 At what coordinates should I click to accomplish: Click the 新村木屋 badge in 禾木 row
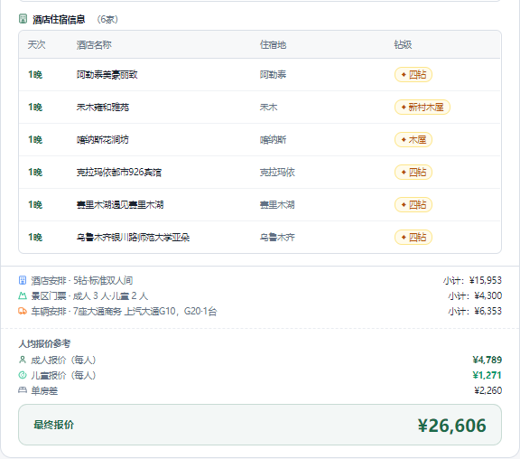pyautogui.click(x=422, y=107)
